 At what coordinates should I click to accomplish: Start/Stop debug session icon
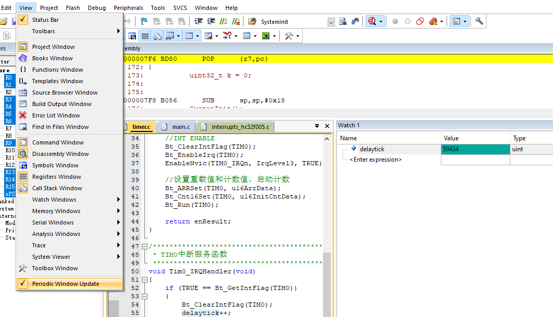click(372, 21)
